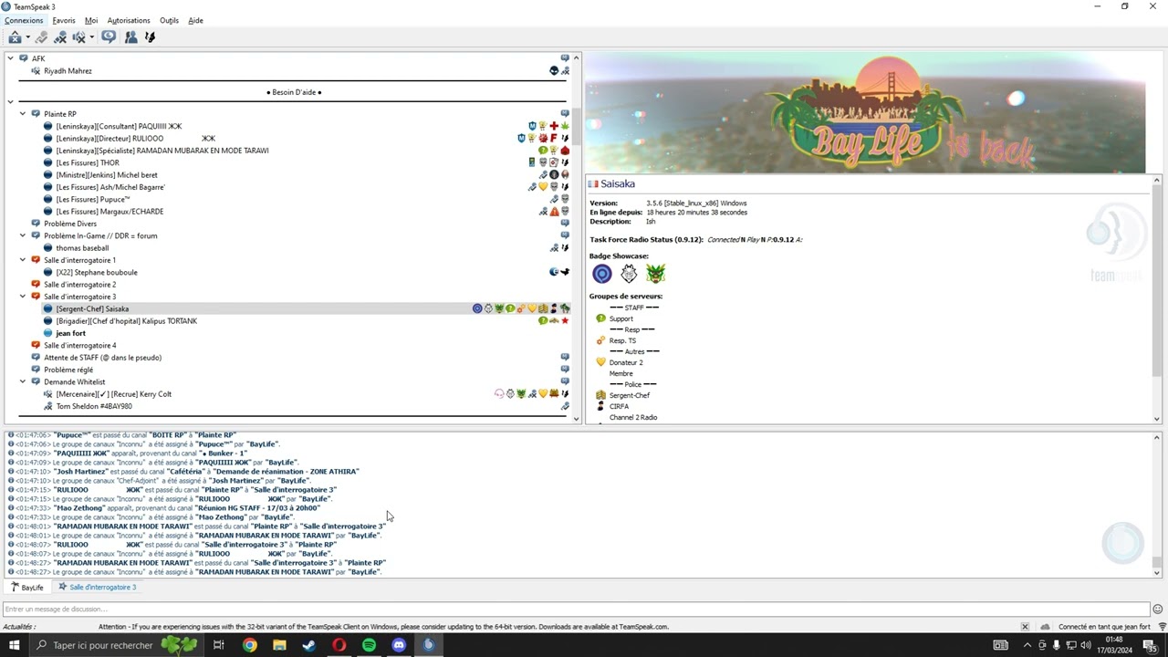Click the chat bubble icon in the toolbar
This screenshot has width=1168, height=657.
pyautogui.click(x=109, y=37)
